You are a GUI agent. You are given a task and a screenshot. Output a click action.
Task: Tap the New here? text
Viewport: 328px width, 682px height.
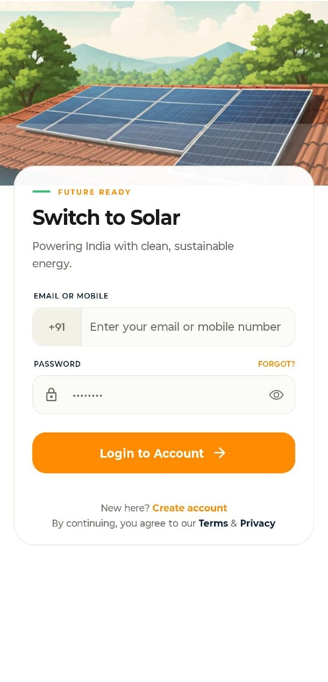click(125, 508)
